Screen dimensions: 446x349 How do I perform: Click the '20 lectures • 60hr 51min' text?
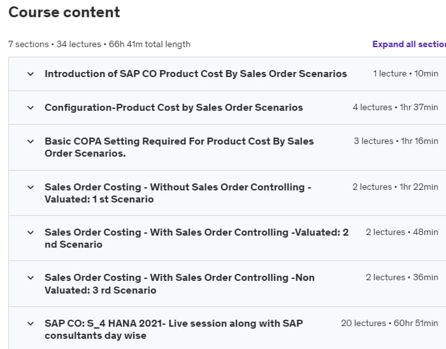coord(390,323)
